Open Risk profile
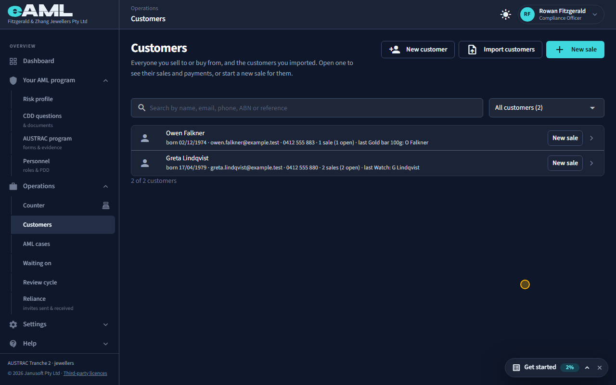The height and width of the screenshot is (385, 616). pyautogui.click(x=63, y=99)
